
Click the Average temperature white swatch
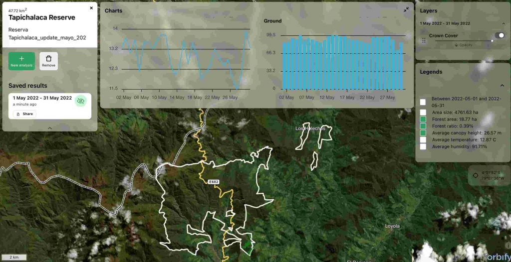tap(423, 139)
